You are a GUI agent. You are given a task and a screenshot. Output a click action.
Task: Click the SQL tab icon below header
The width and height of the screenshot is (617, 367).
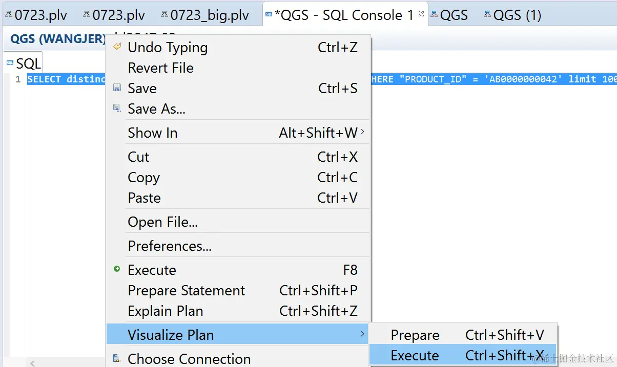10,63
